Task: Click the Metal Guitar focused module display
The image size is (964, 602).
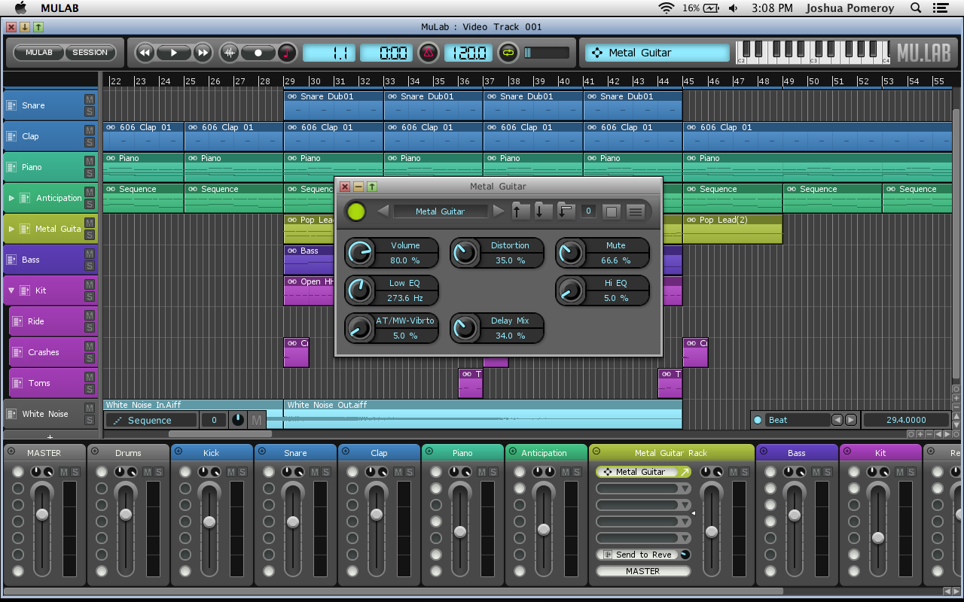Action: [657, 53]
